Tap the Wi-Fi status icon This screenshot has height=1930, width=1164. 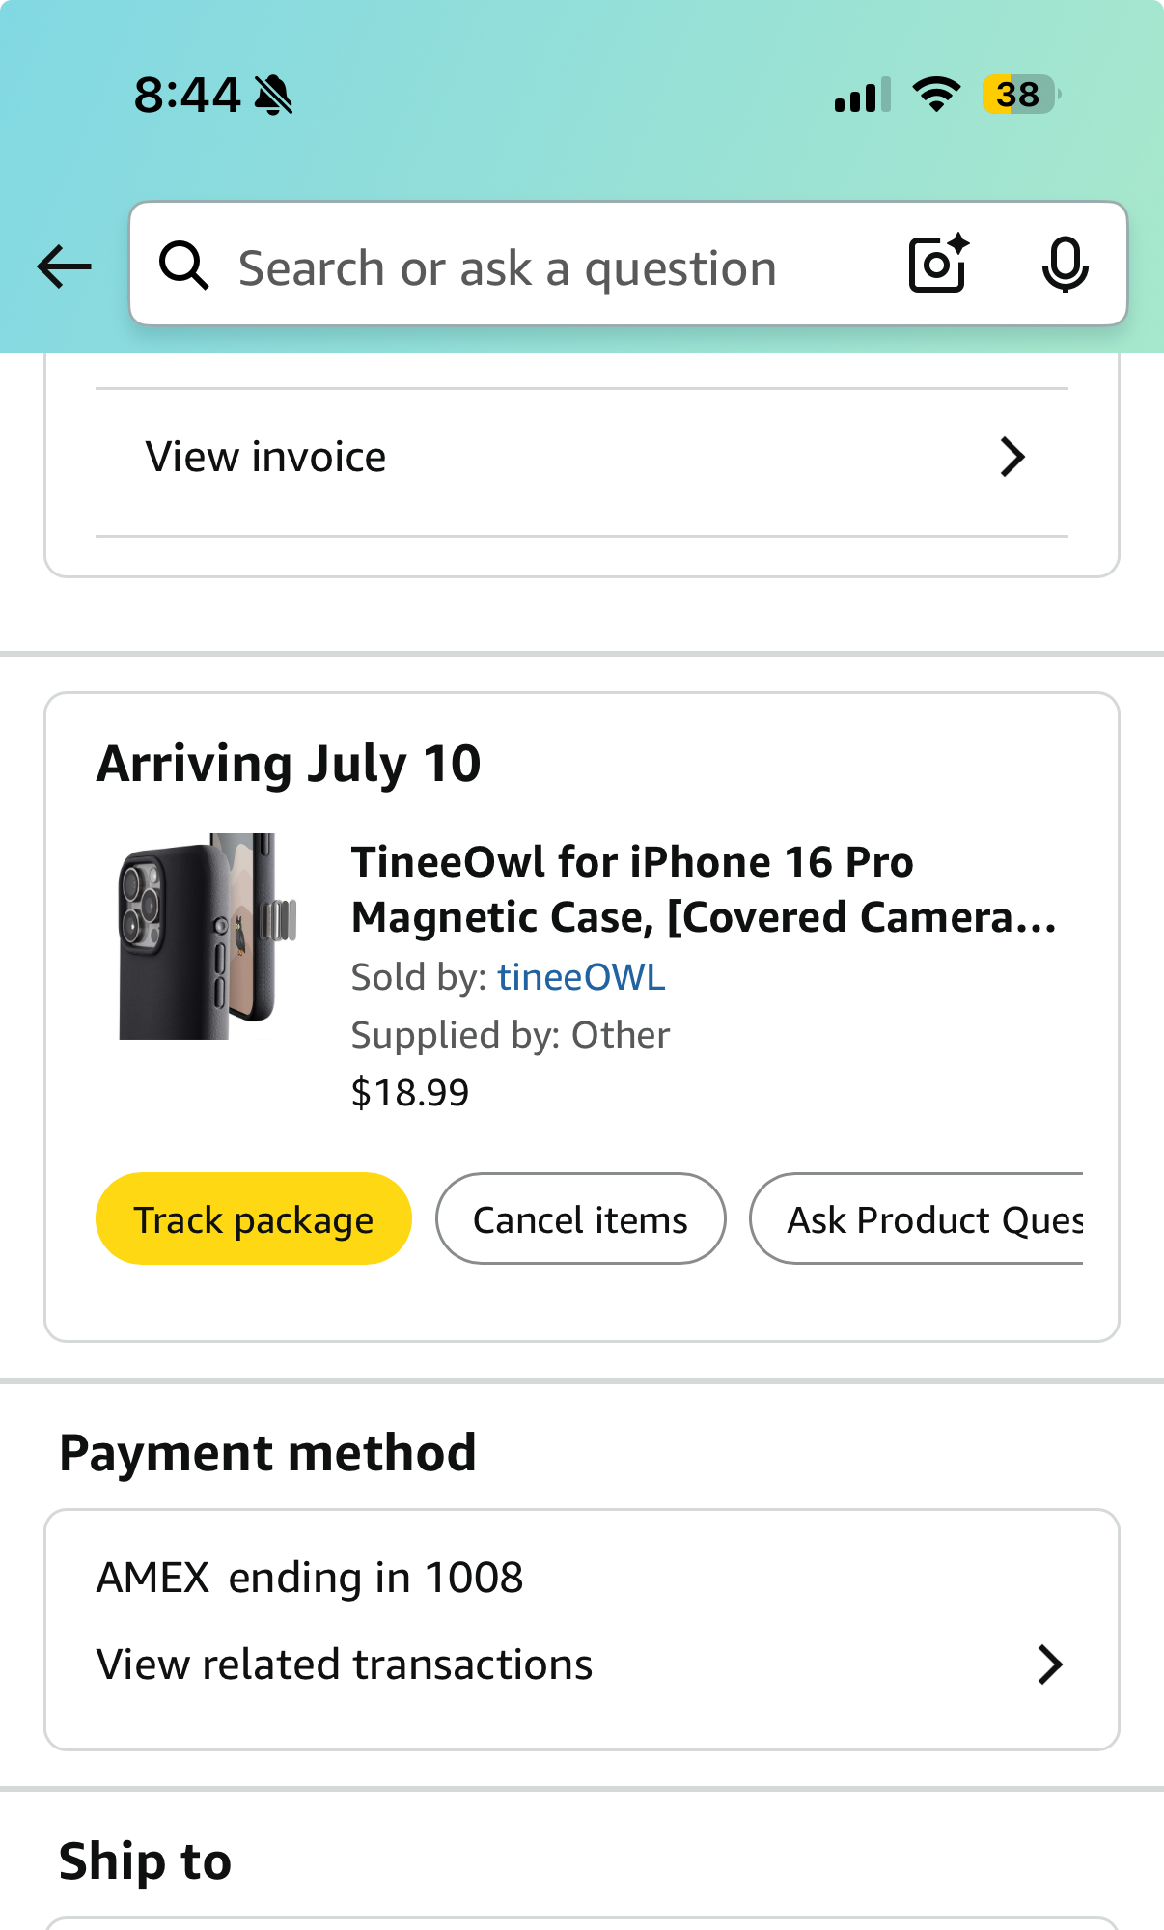[x=936, y=95]
